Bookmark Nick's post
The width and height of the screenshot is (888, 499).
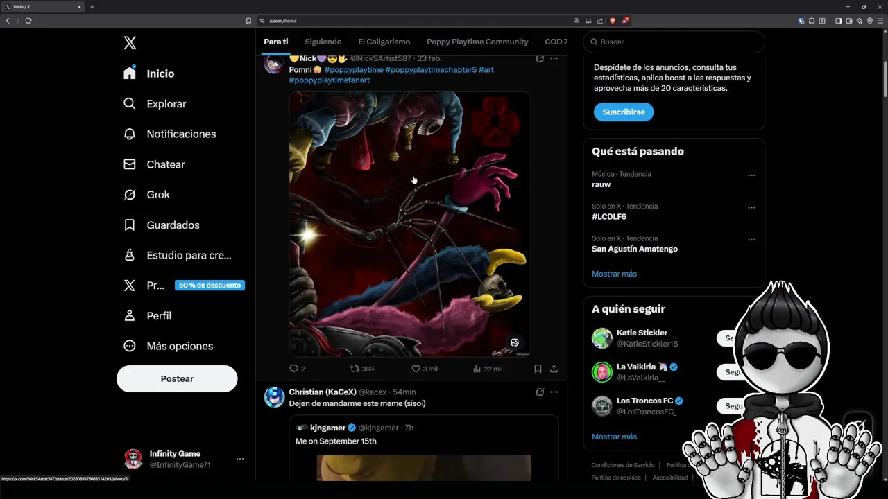click(538, 369)
